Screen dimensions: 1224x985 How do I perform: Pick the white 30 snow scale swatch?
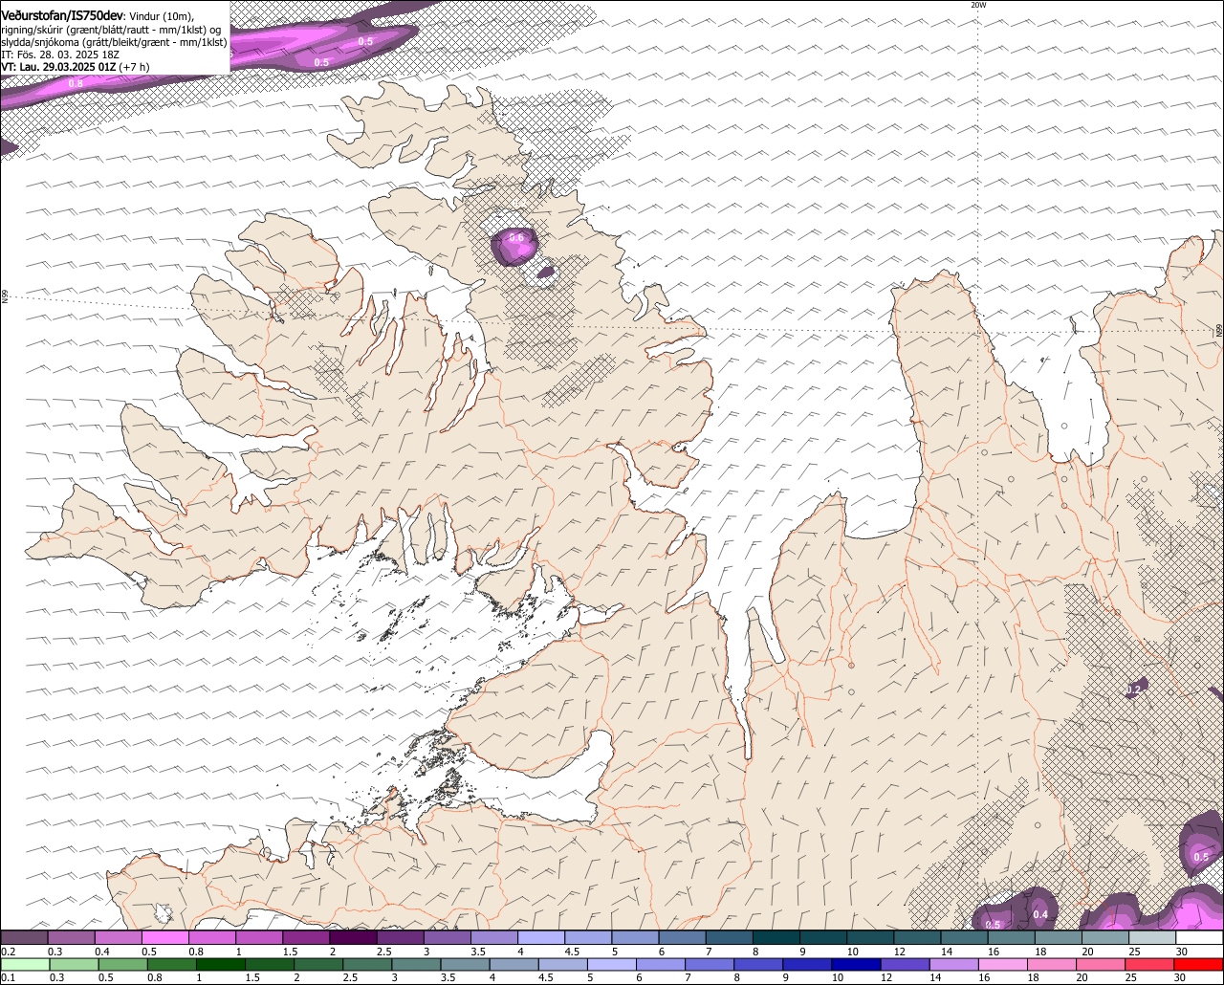[1200, 937]
